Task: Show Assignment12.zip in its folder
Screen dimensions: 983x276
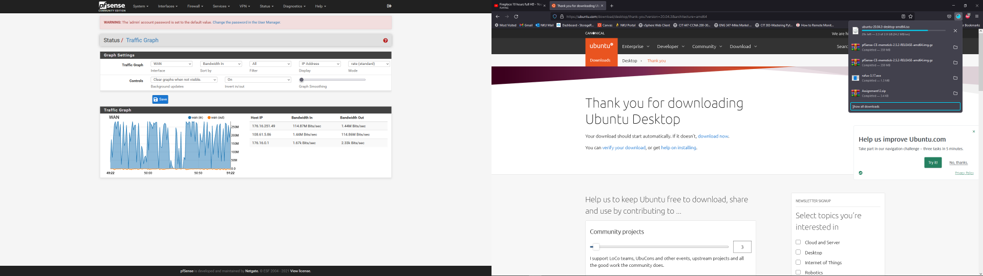Action: (x=955, y=94)
